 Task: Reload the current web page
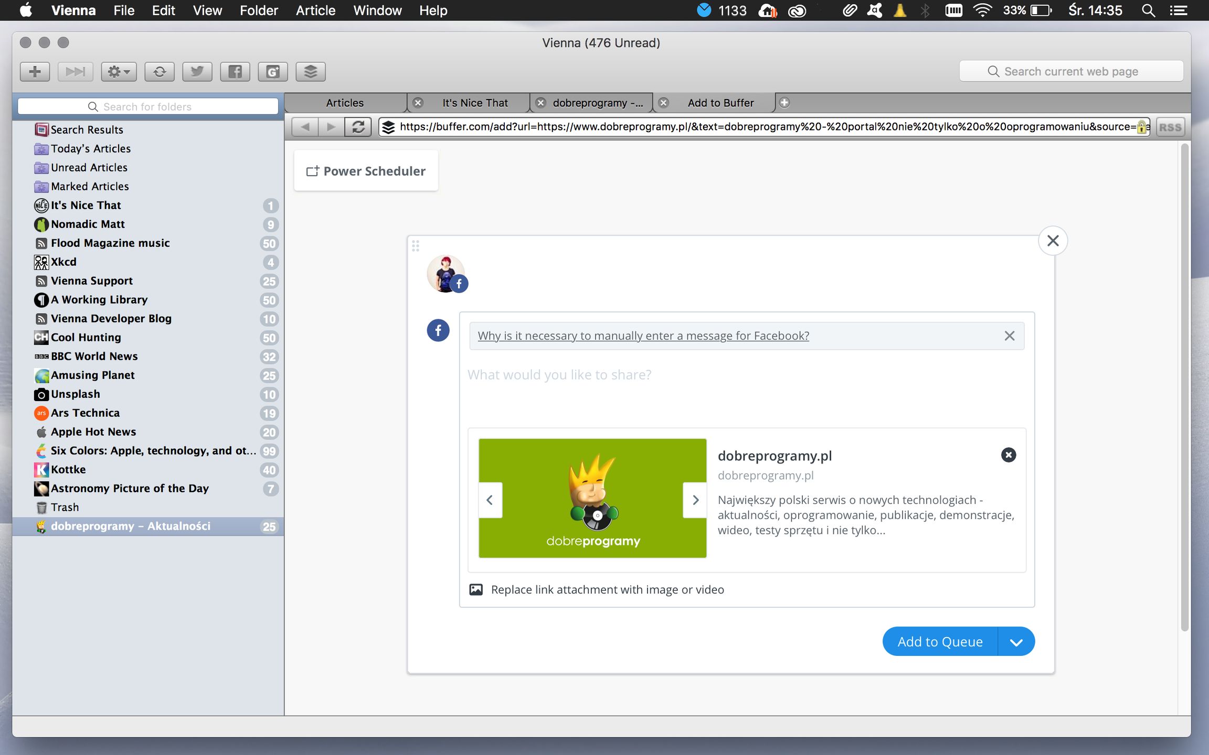[x=358, y=127]
